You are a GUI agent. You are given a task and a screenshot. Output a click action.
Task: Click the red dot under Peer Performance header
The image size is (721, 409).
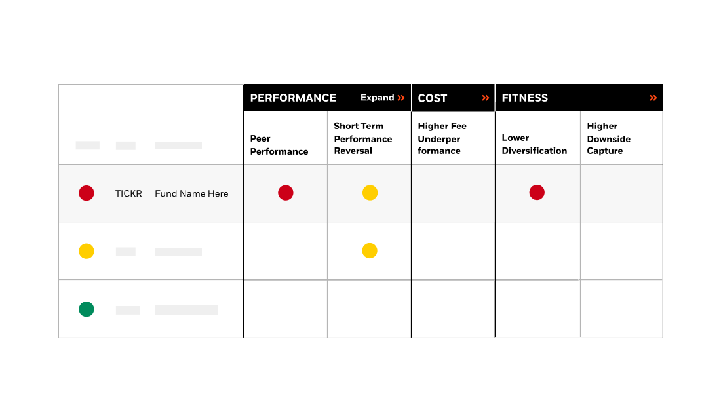(286, 193)
